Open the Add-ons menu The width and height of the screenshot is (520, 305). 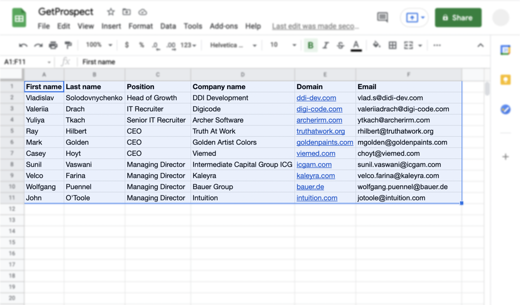(x=224, y=26)
